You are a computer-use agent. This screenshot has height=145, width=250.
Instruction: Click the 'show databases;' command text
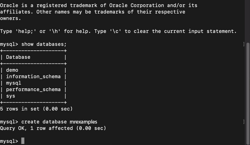[x=44, y=44]
